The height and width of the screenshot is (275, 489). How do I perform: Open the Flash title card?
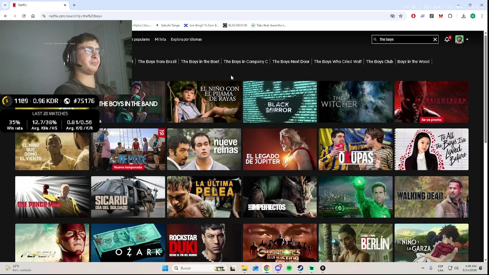[x=52, y=243]
